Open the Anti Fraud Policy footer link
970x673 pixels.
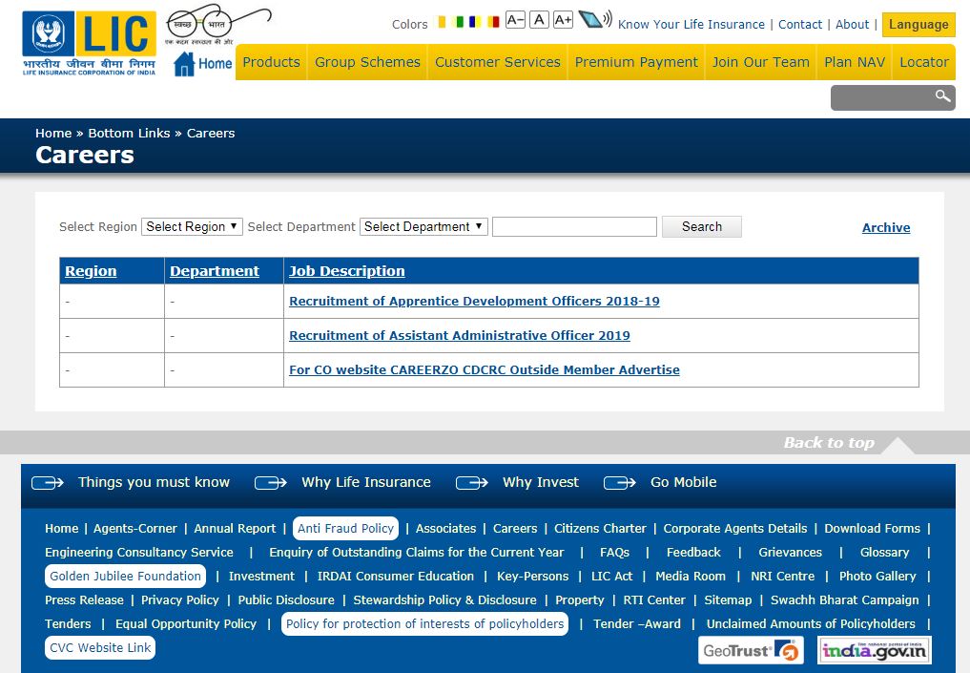pyautogui.click(x=345, y=528)
